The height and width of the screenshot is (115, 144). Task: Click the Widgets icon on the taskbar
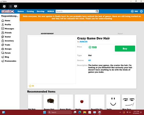coord(3,112)
